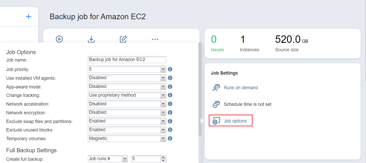This screenshot has width=366, height=163.
Task: Click the Job name input field
Action: (x=127, y=59)
